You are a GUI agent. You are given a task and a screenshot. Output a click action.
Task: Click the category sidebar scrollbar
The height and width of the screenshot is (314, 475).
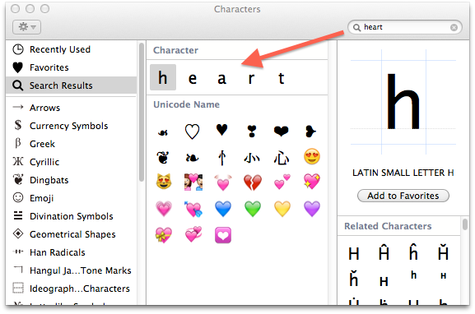point(141,113)
